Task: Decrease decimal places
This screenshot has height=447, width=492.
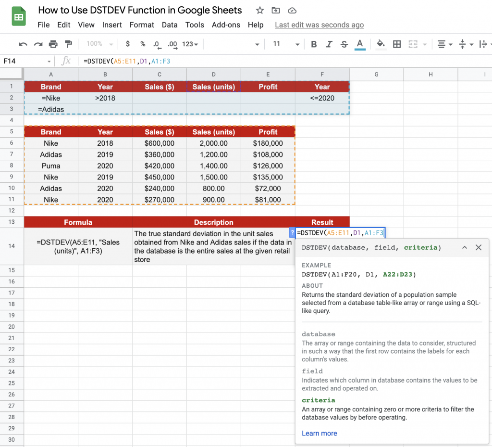Action: [157, 44]
